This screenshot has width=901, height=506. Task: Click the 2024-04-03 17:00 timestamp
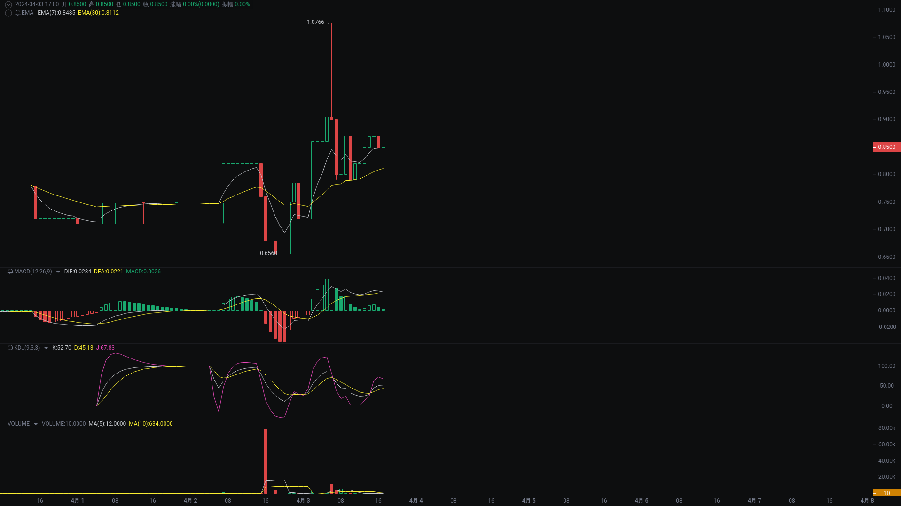[x=37, y=4]
